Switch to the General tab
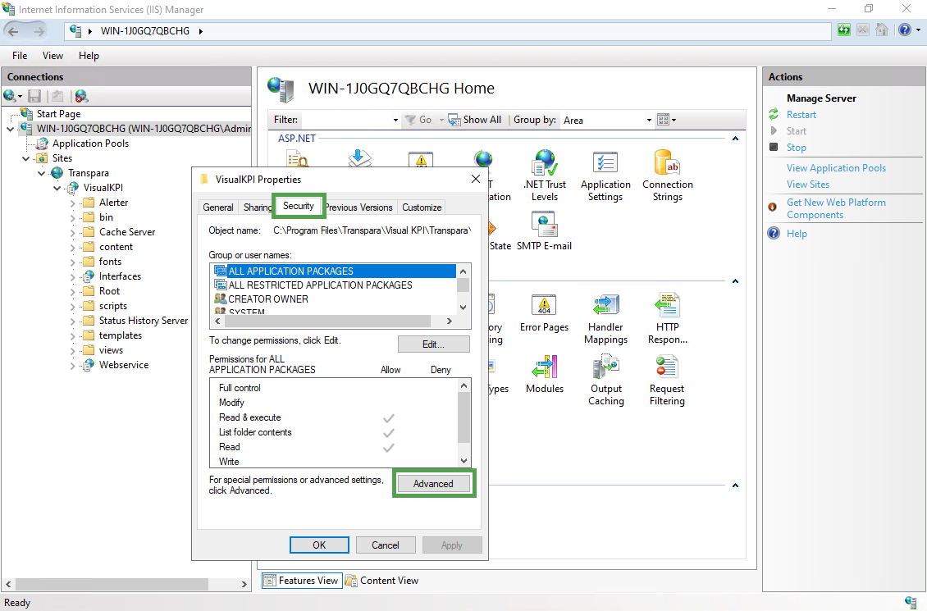The height and width of the screenshot is (611, 927). (218, 207)
